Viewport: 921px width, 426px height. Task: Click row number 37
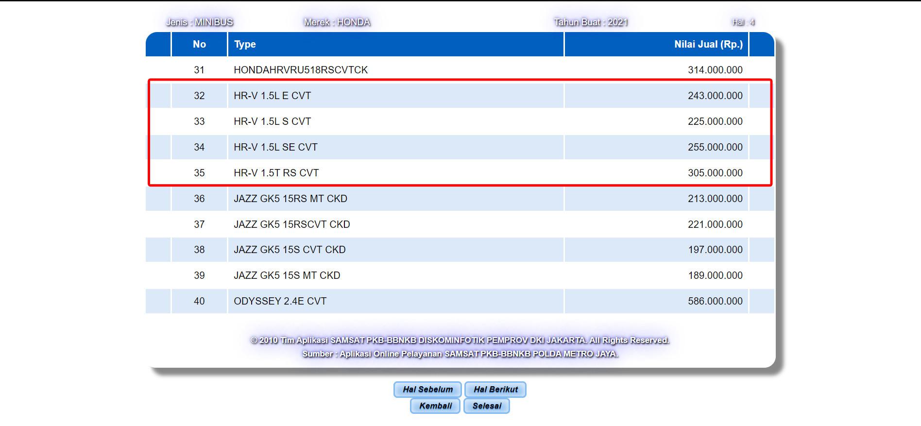(199, 224)
